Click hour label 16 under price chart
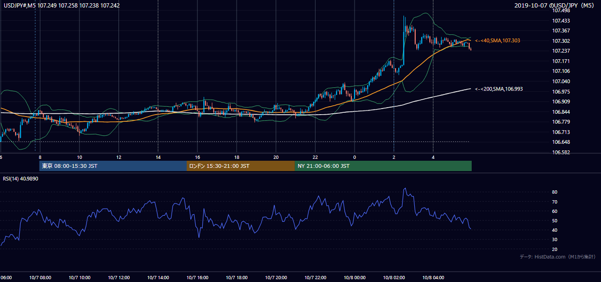Screen dimensions: 601x282 198,157
